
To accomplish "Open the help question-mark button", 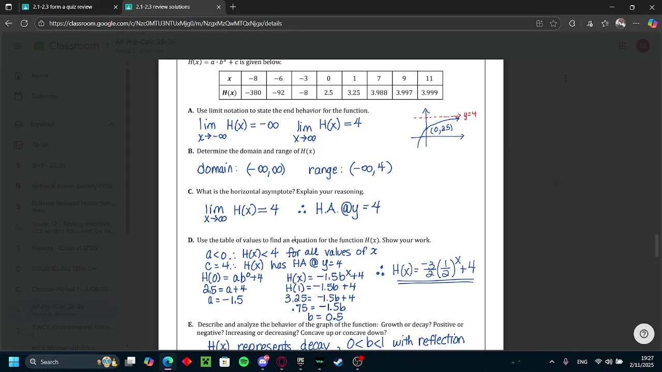I will coord(644,334).
